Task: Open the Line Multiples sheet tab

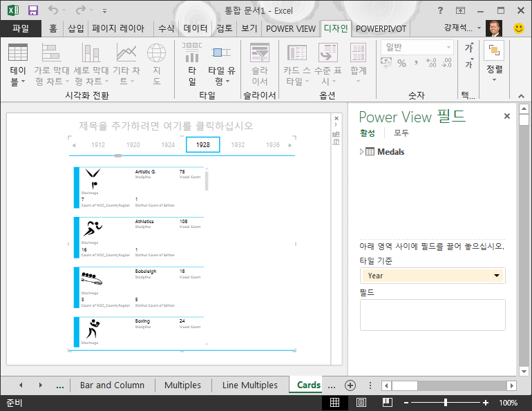Action: click(250, 385)
